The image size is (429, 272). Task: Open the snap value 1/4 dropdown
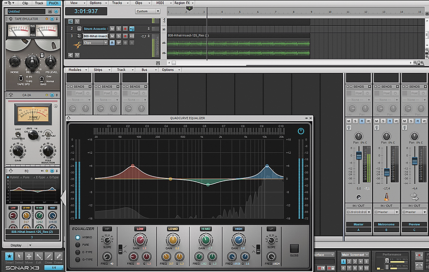[x=54, y=268]
